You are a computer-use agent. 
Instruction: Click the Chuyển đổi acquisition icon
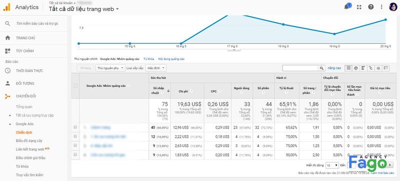[x=7, y=96]
